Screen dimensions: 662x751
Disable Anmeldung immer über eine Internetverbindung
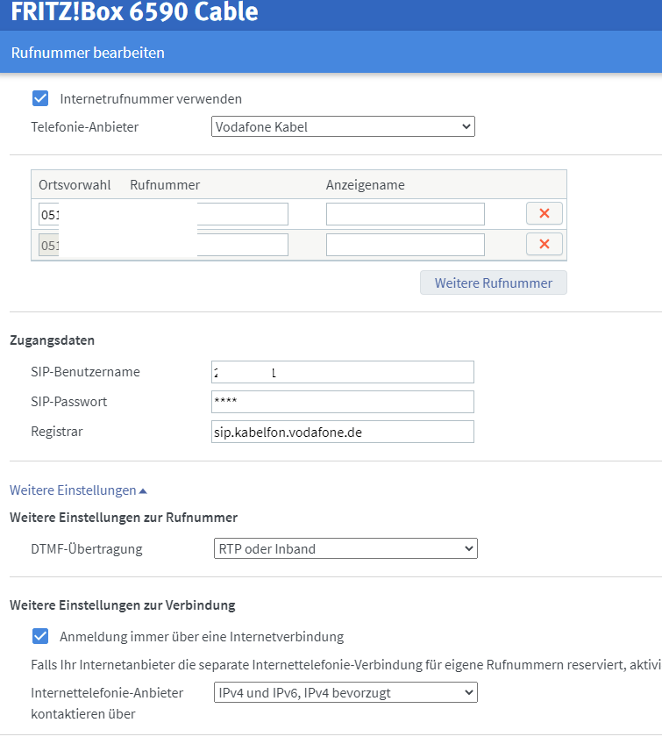click(x=40, y=637)
